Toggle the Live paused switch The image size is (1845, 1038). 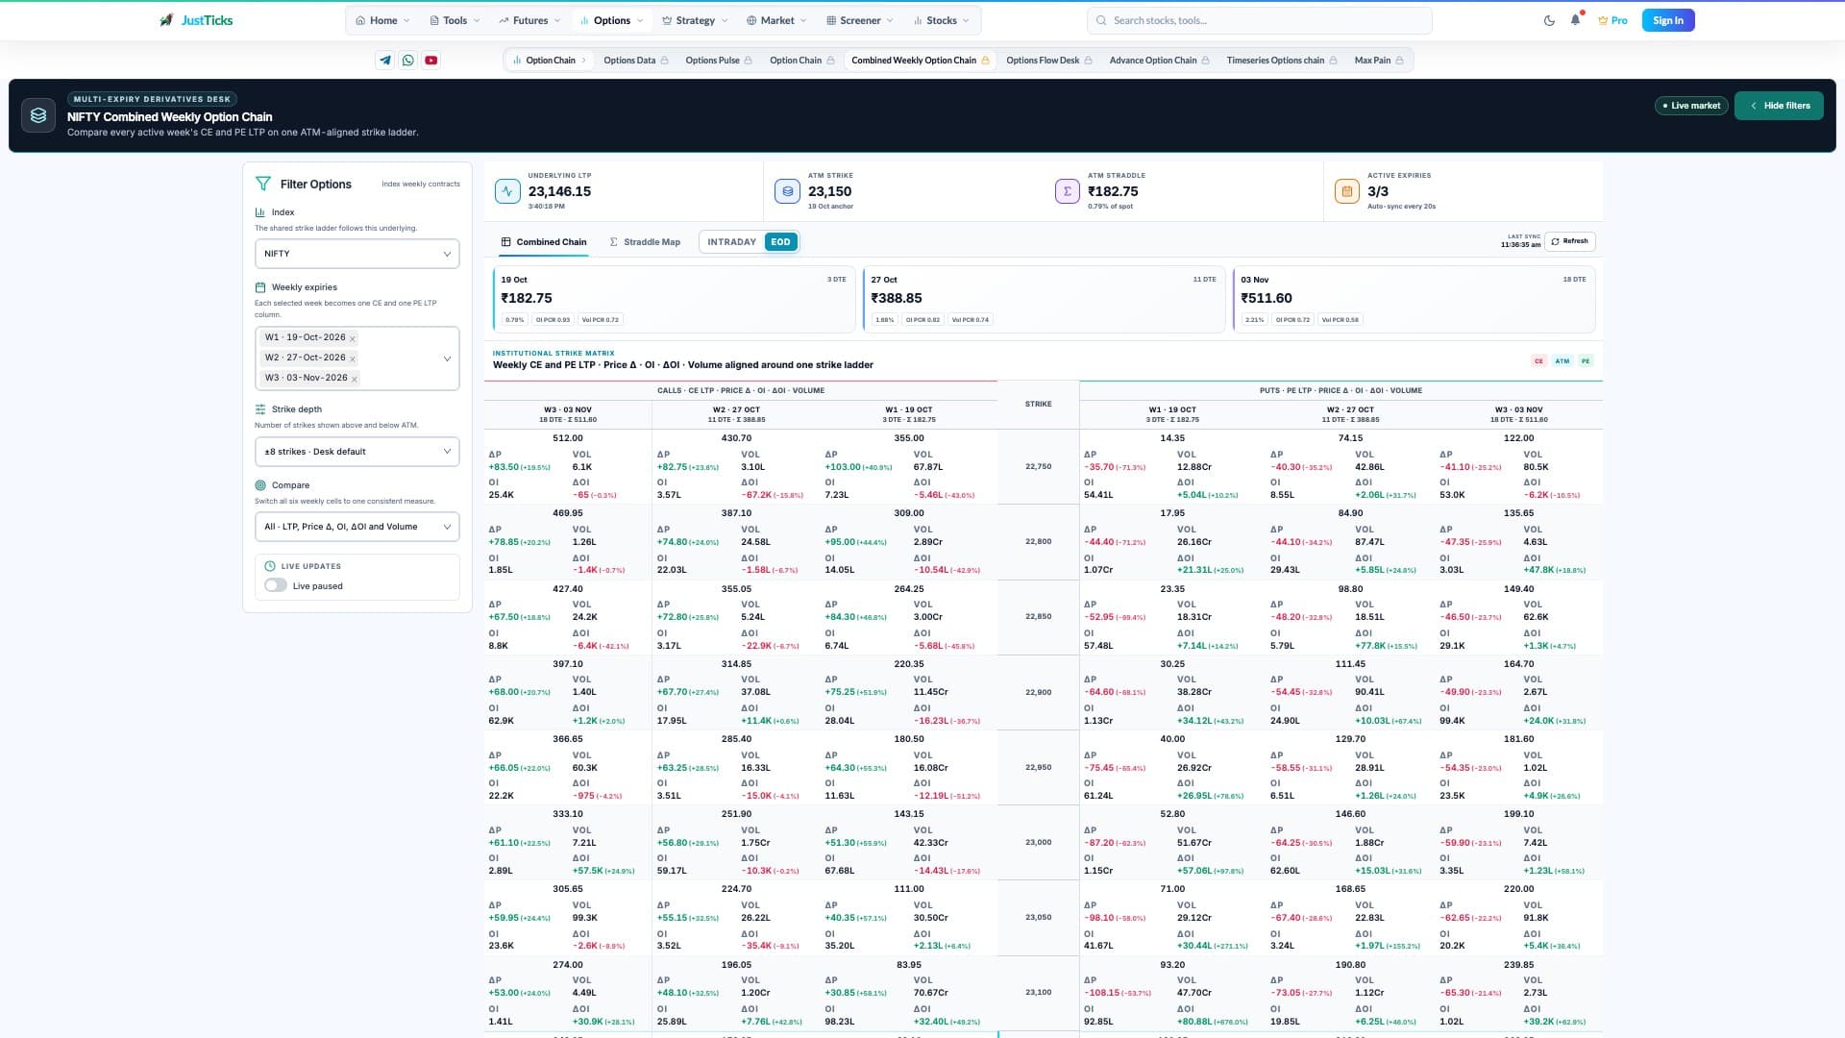(276, 585)
